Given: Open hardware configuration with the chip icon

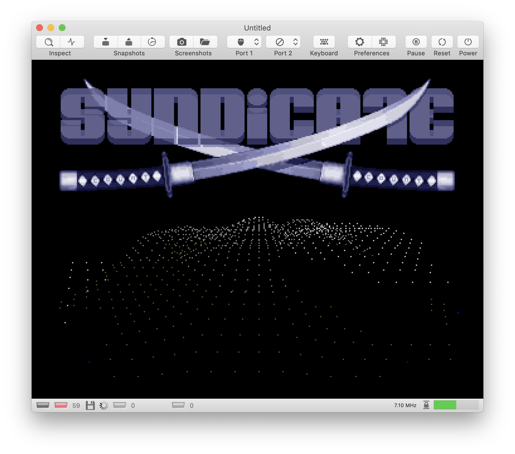Looking at the screenshot, I should [384, 42].
